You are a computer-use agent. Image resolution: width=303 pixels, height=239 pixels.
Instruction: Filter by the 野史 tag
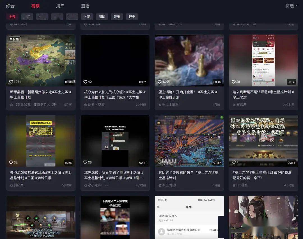(x=132, y=17)
